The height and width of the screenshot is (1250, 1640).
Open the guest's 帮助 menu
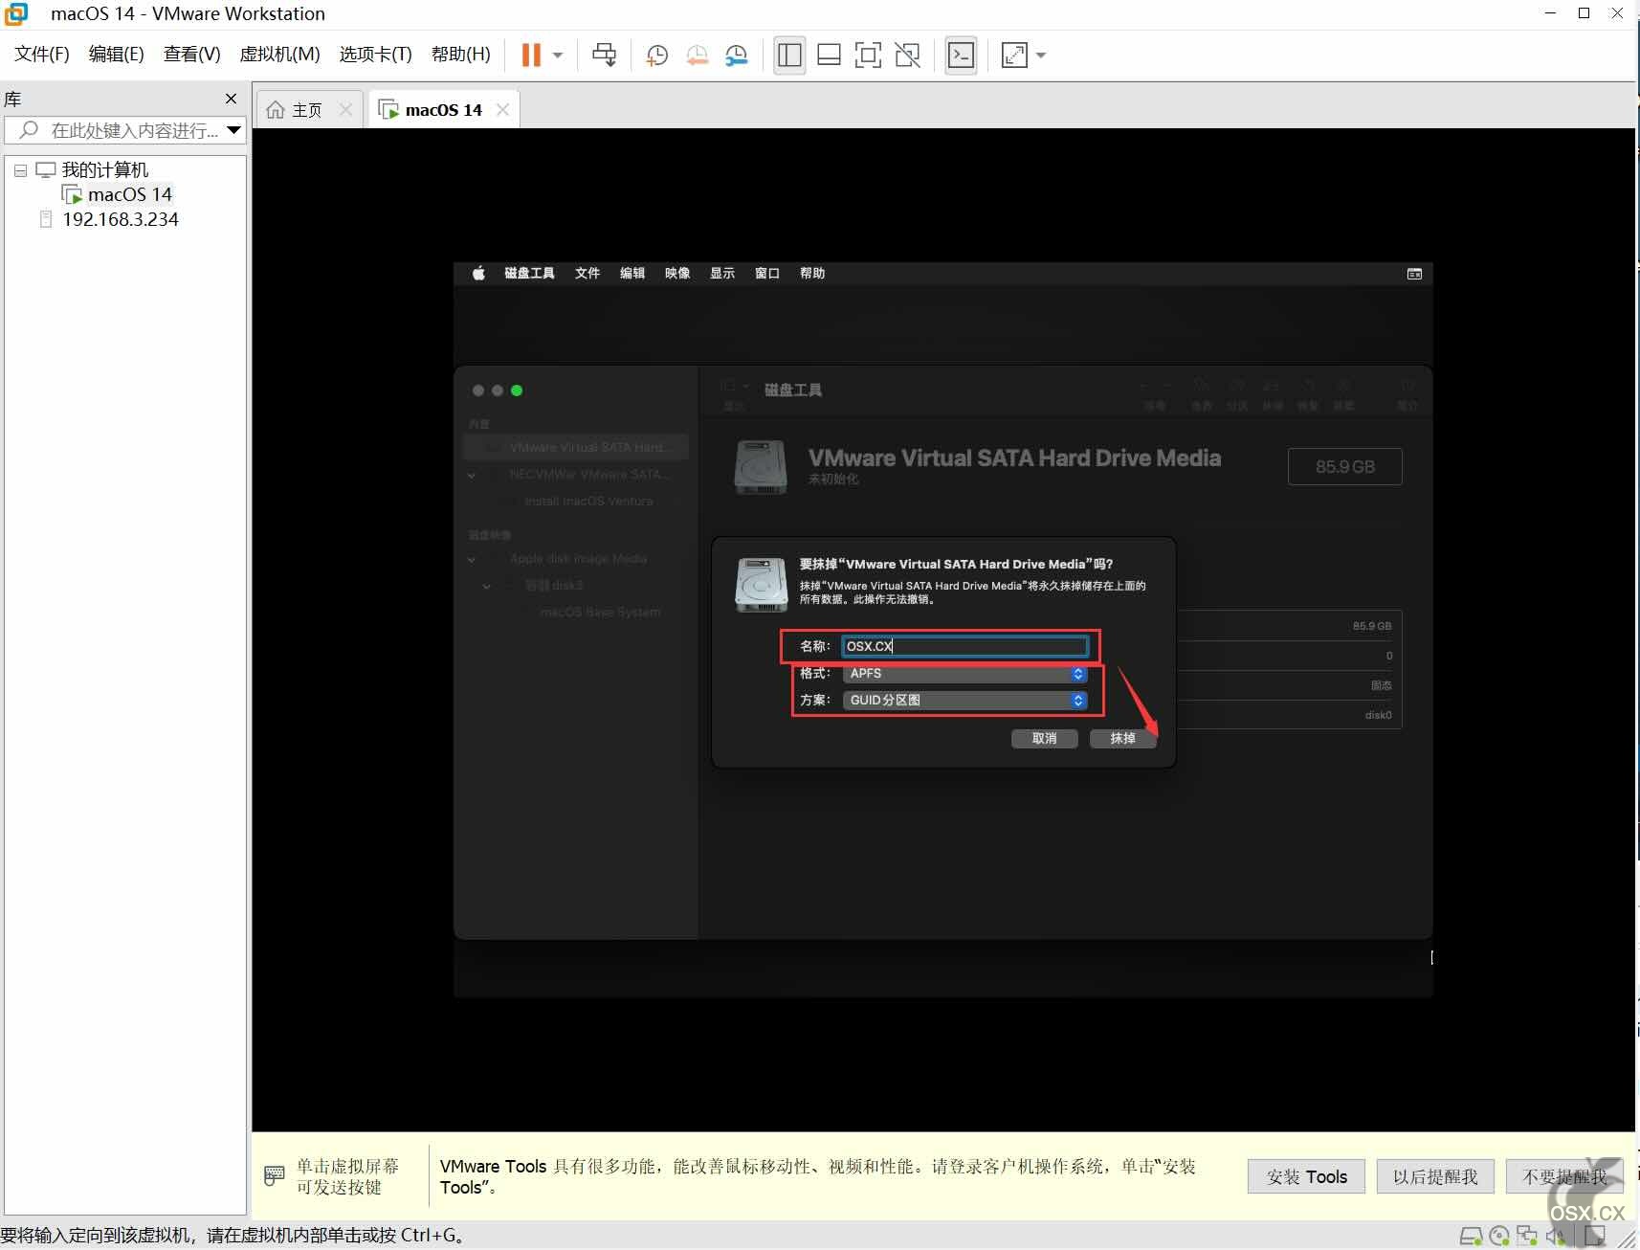(x=812, y=274)
